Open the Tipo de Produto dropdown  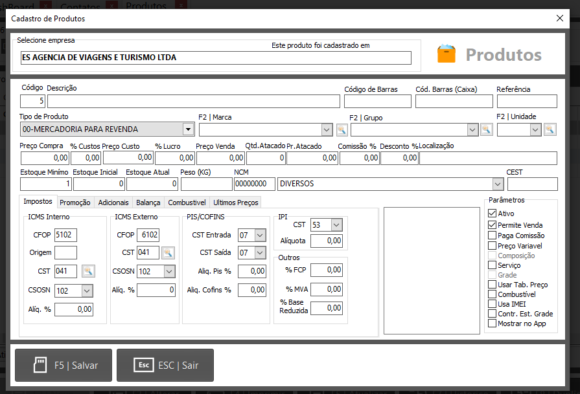pyautogui.click(x=188, y=129)
